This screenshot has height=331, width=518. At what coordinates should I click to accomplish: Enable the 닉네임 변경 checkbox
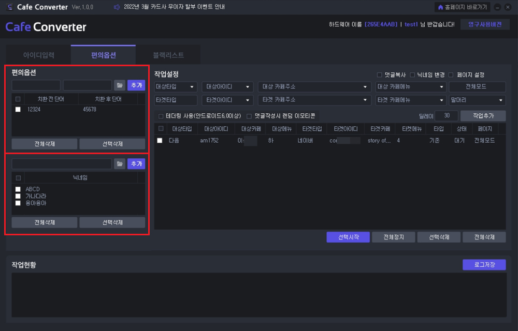(x=412, y=75)
